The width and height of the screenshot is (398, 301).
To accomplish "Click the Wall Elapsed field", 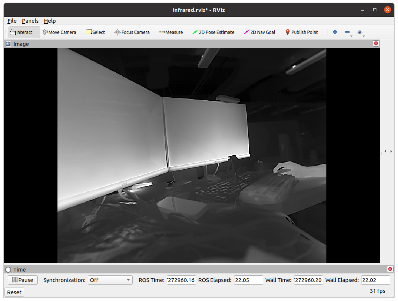I will pyautogui.click(x=375, y=280).
